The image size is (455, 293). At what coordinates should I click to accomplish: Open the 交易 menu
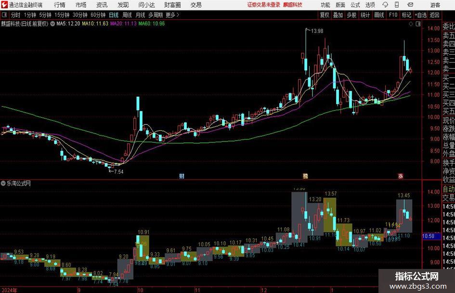click(x=196, y=5)
